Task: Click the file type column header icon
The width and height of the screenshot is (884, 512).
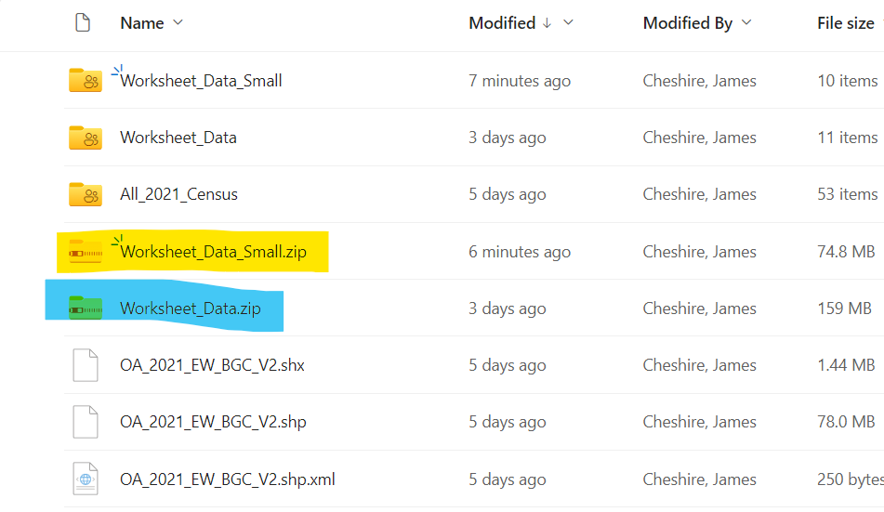Action: (83, 23)
